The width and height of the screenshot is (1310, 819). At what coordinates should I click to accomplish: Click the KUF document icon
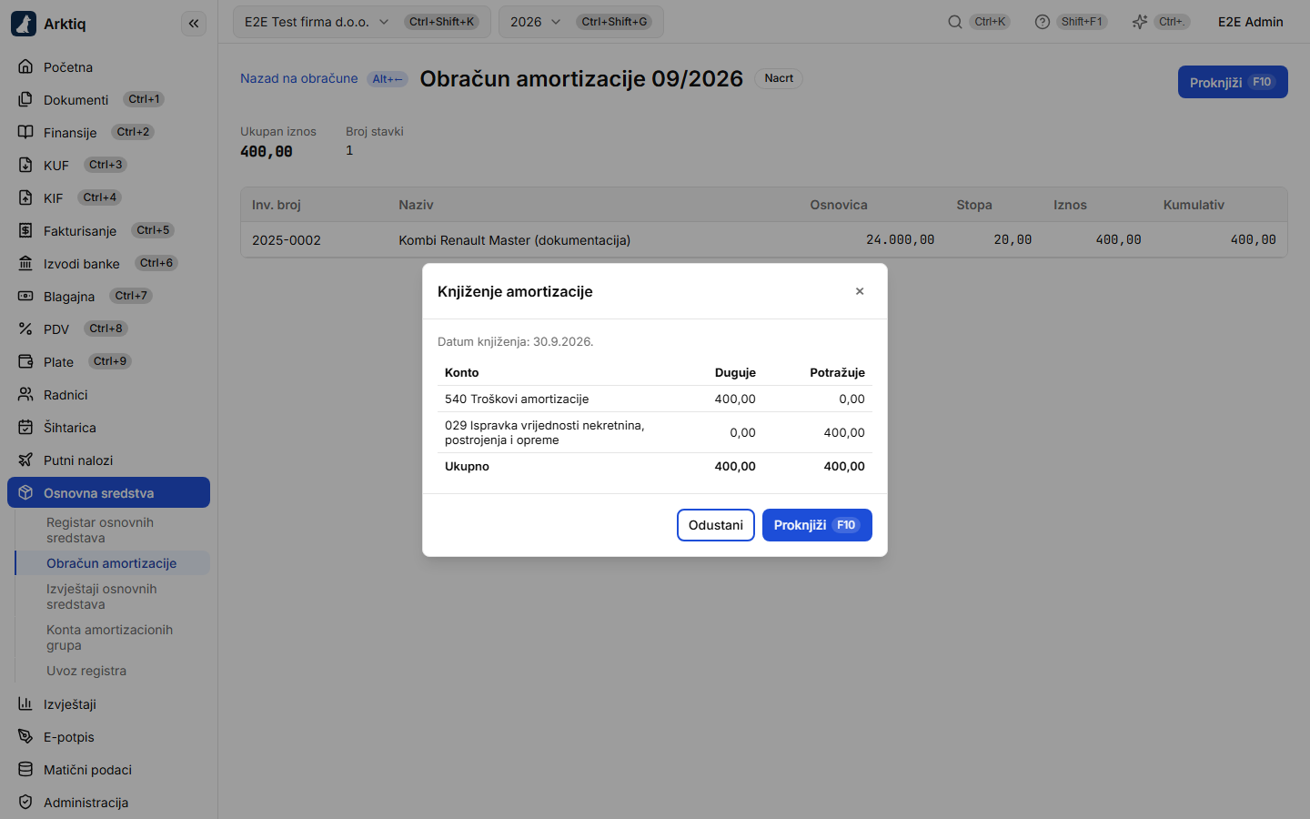point(25,165)
